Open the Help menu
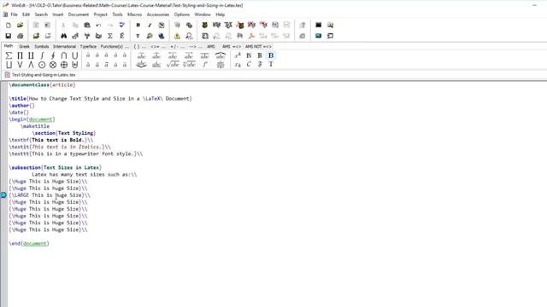The height and width of the screenshot is (307, 547). point(221,14)
